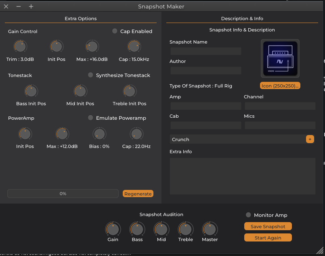Enable the Cap Enabled toggle
This screenshot has height=256, width=325.
pyautogui.click(x=115, y=31)
